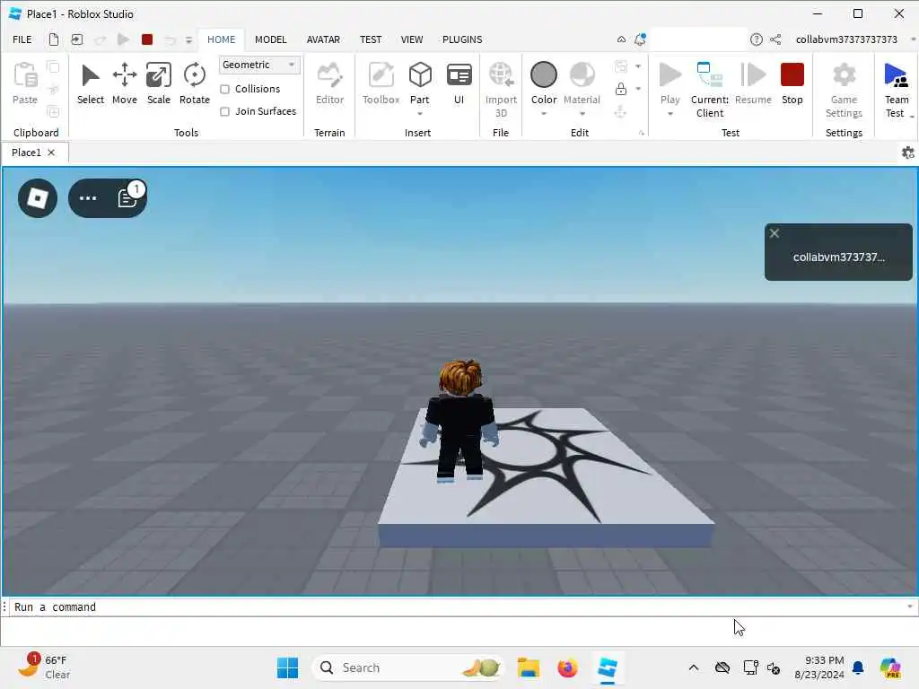The width and height of the screenshot is (919, 689).
Task: Switch to the PLUGINS ribbon tab
Action: click(462, 39)
